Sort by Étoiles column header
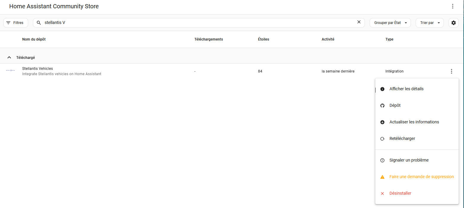Screen dimensions: 464x208 (264, 39)
